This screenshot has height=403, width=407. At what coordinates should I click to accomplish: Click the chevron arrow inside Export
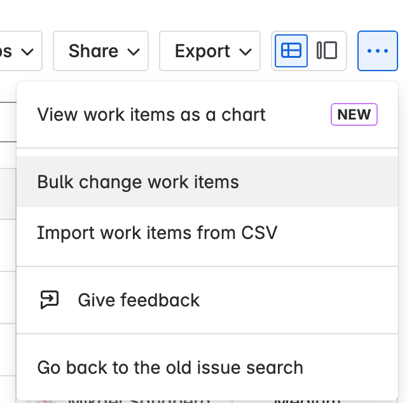(245, 51)
